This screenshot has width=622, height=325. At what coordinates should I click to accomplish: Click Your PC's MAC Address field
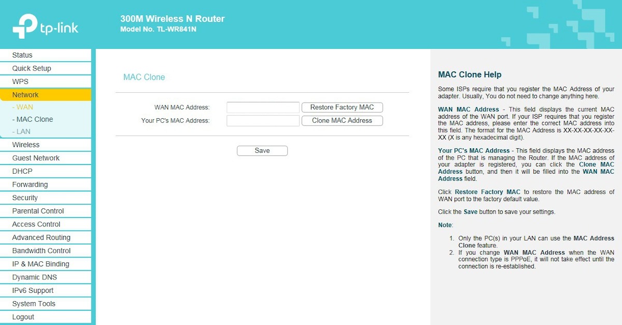pos(262,120)
